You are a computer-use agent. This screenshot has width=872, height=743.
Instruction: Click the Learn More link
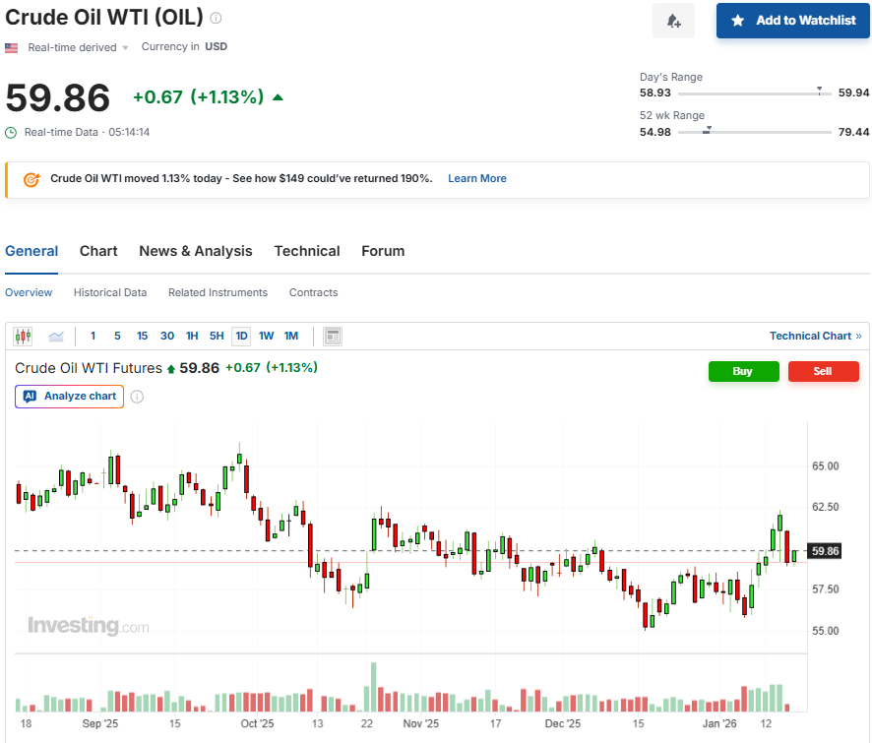(476, 179)
